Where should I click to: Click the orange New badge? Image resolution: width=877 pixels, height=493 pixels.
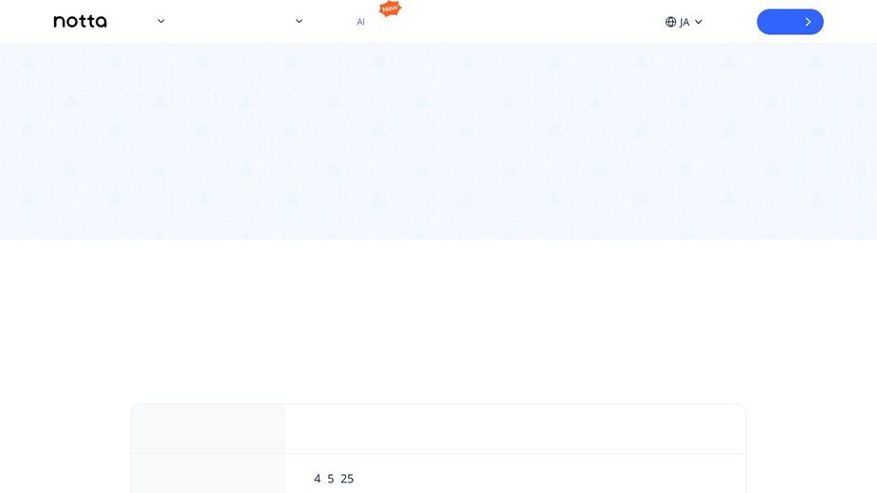(x=390, y=9)
